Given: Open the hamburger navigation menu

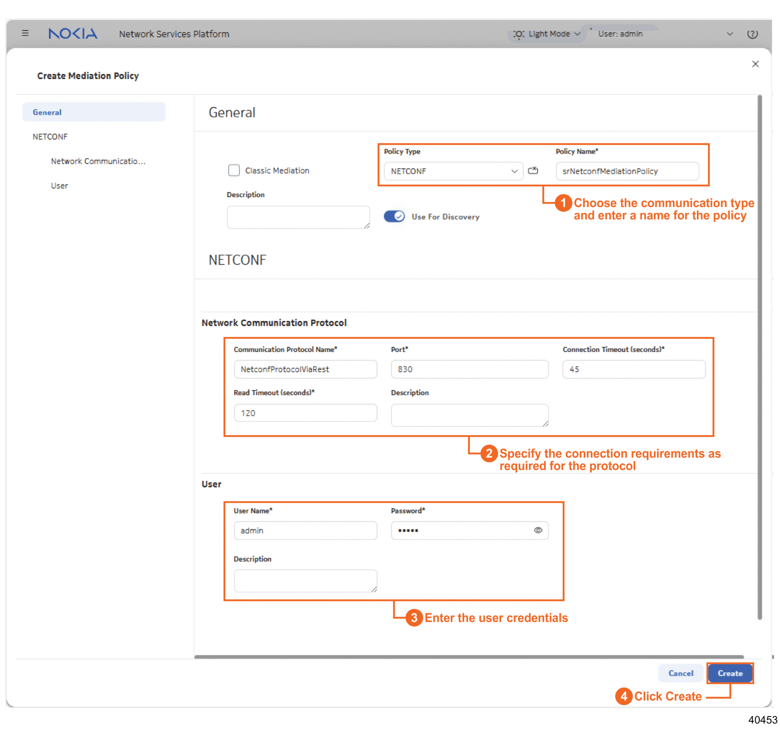Looking at the screenshot, I should pos(25,33).
